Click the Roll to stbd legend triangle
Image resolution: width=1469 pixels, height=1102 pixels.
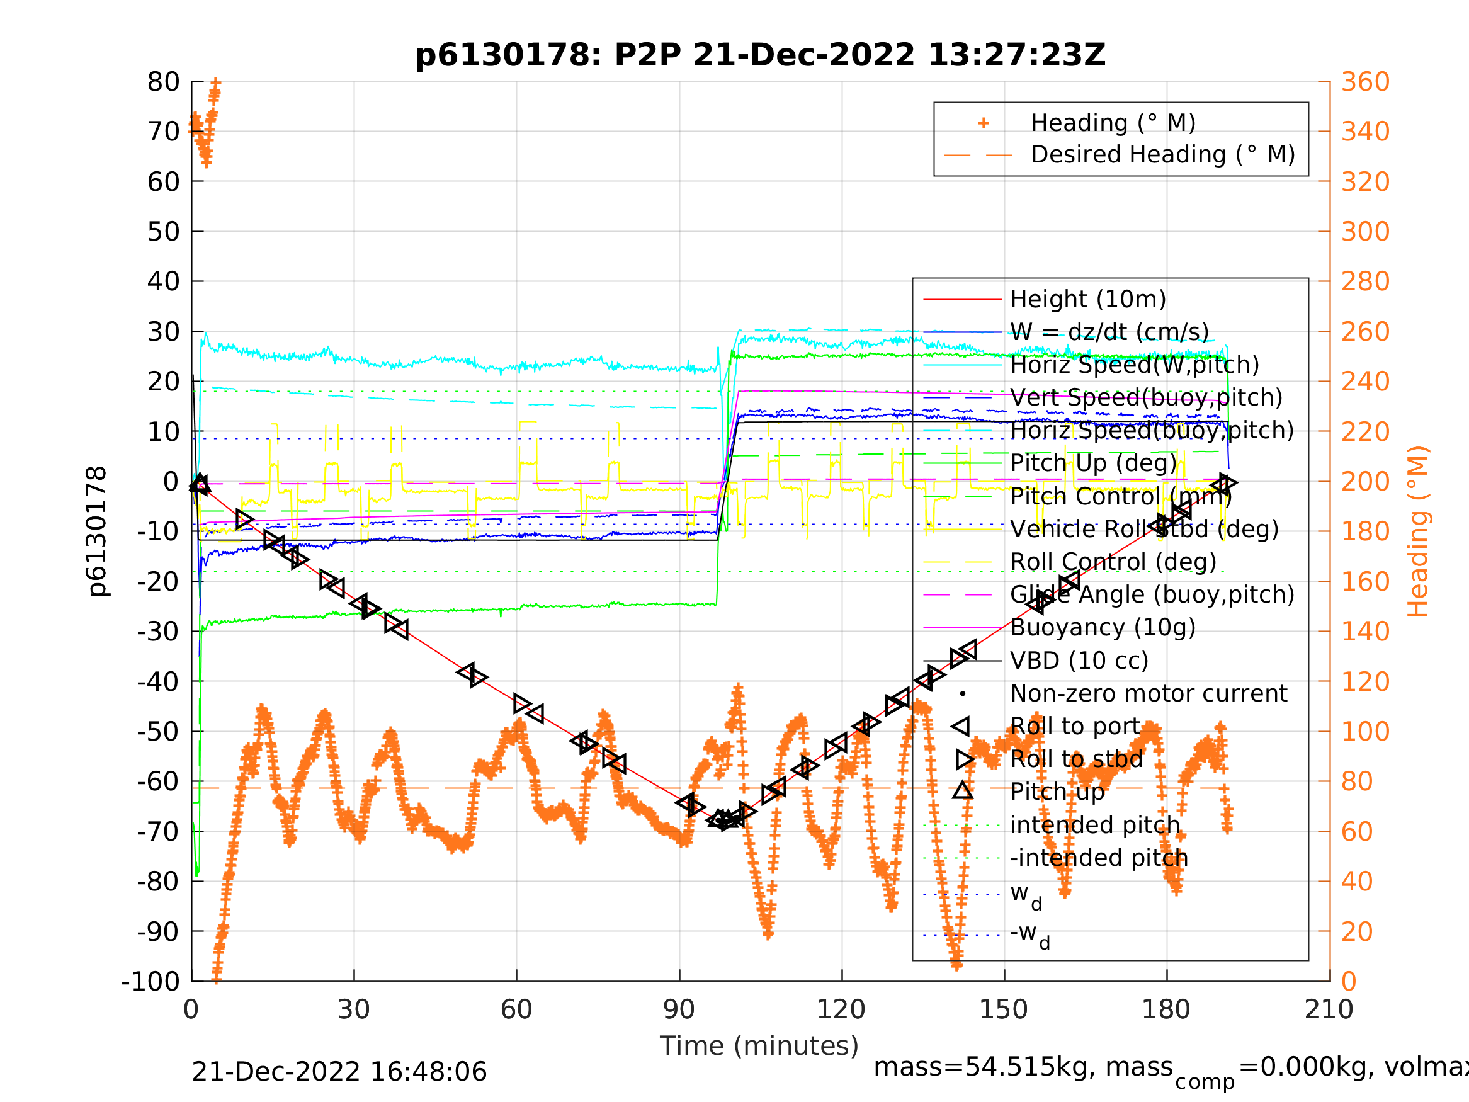[964, 759]
